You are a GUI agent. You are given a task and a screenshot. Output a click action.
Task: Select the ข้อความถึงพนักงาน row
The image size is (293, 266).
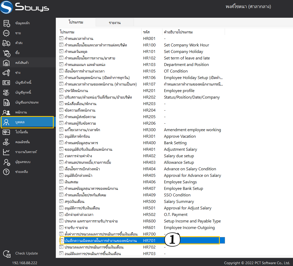coord(142,110)
